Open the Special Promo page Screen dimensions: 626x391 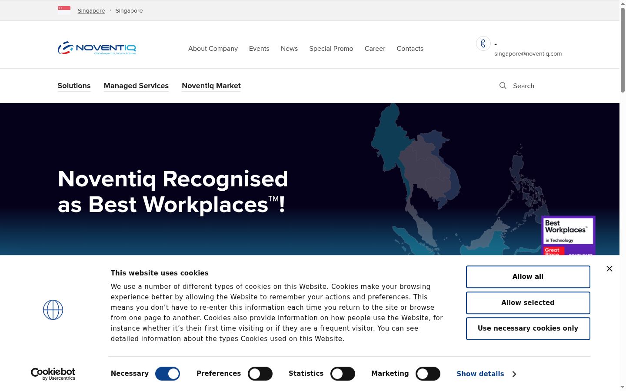tap(331, 49)
